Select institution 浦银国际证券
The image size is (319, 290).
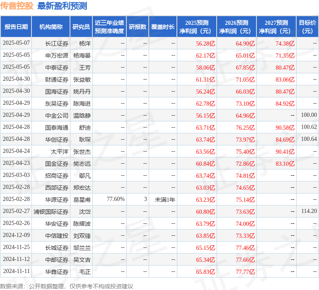tap(51, 212)
